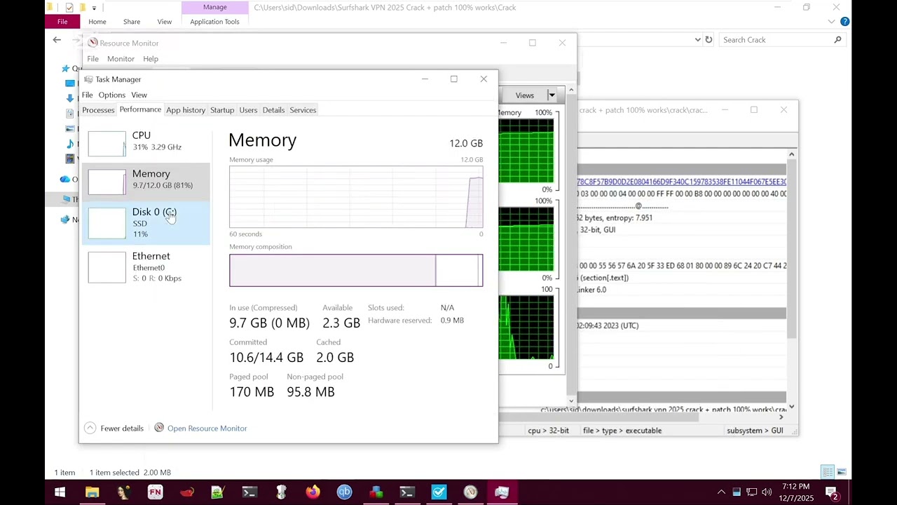Viewport: 897px width, 505px height.
Task: Select the Disk 0 (C:) performance entry
Action: tap(146, 222)
